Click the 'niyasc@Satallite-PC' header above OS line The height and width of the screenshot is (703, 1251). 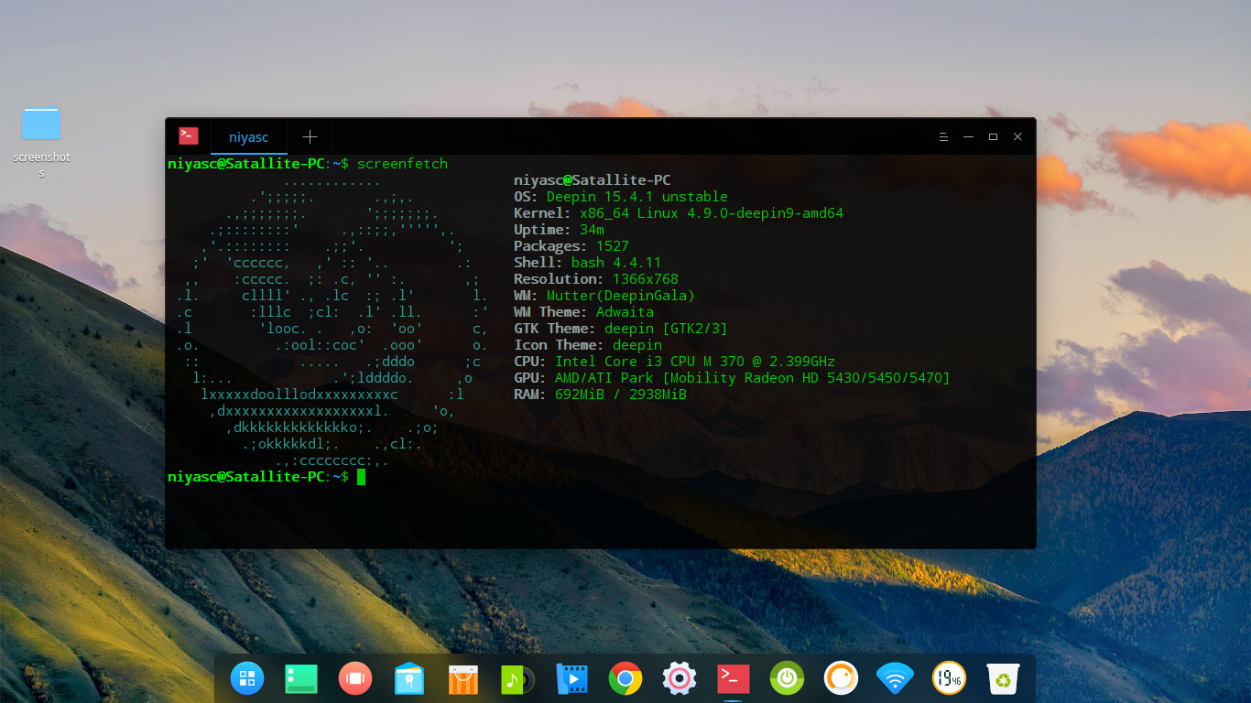593,180
